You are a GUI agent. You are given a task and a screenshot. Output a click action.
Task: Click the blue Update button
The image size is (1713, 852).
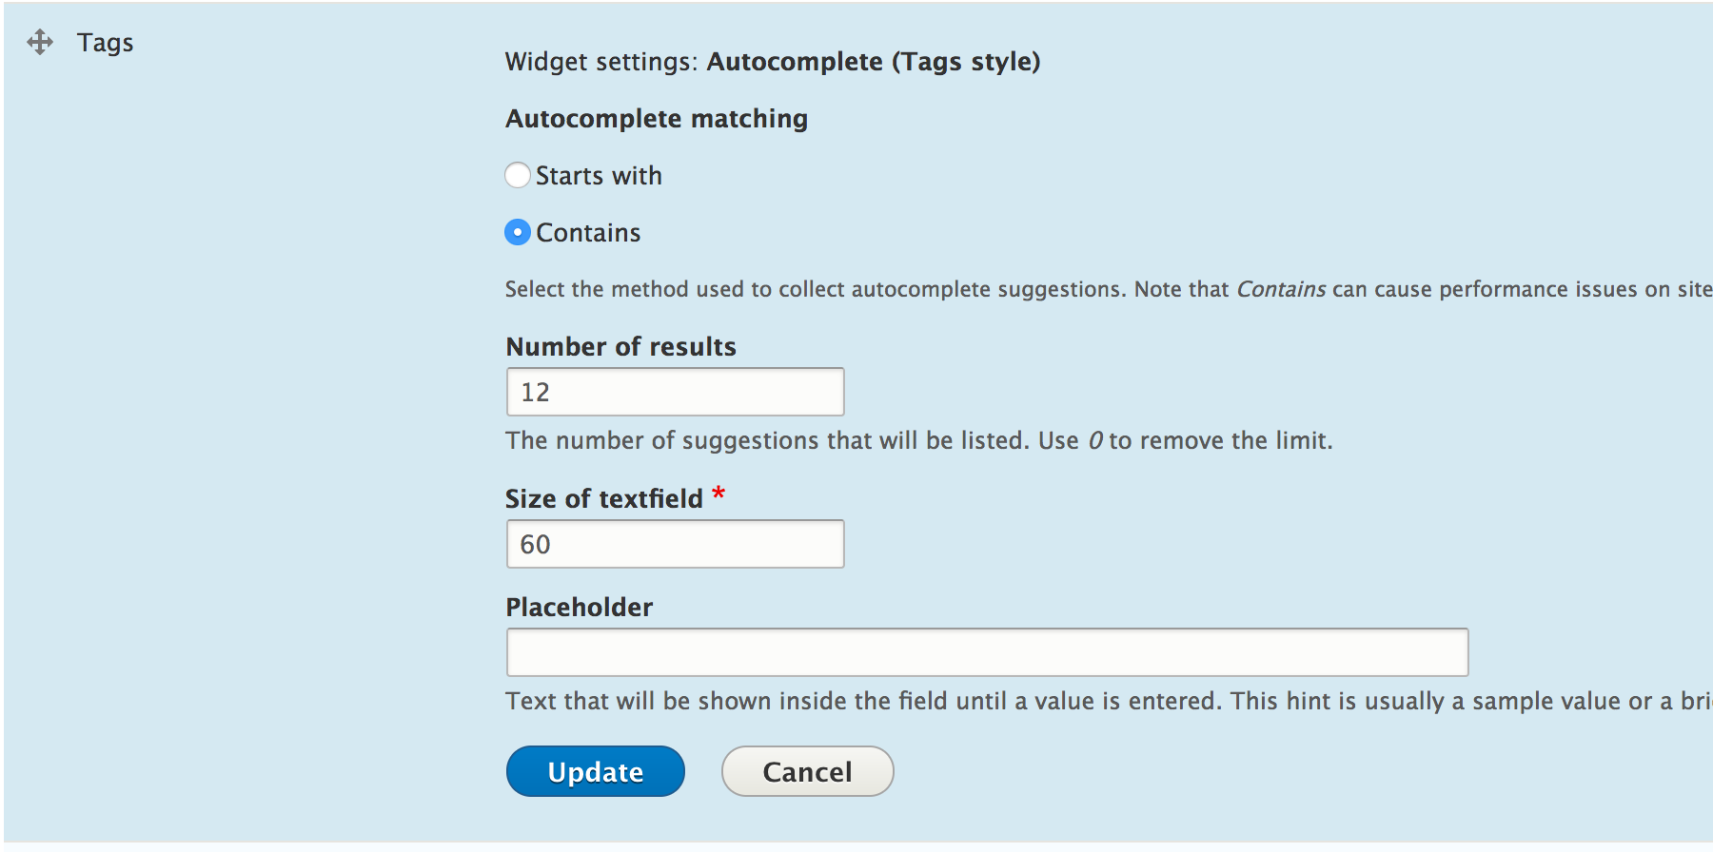pyautogui.click(x=596, y=771)
